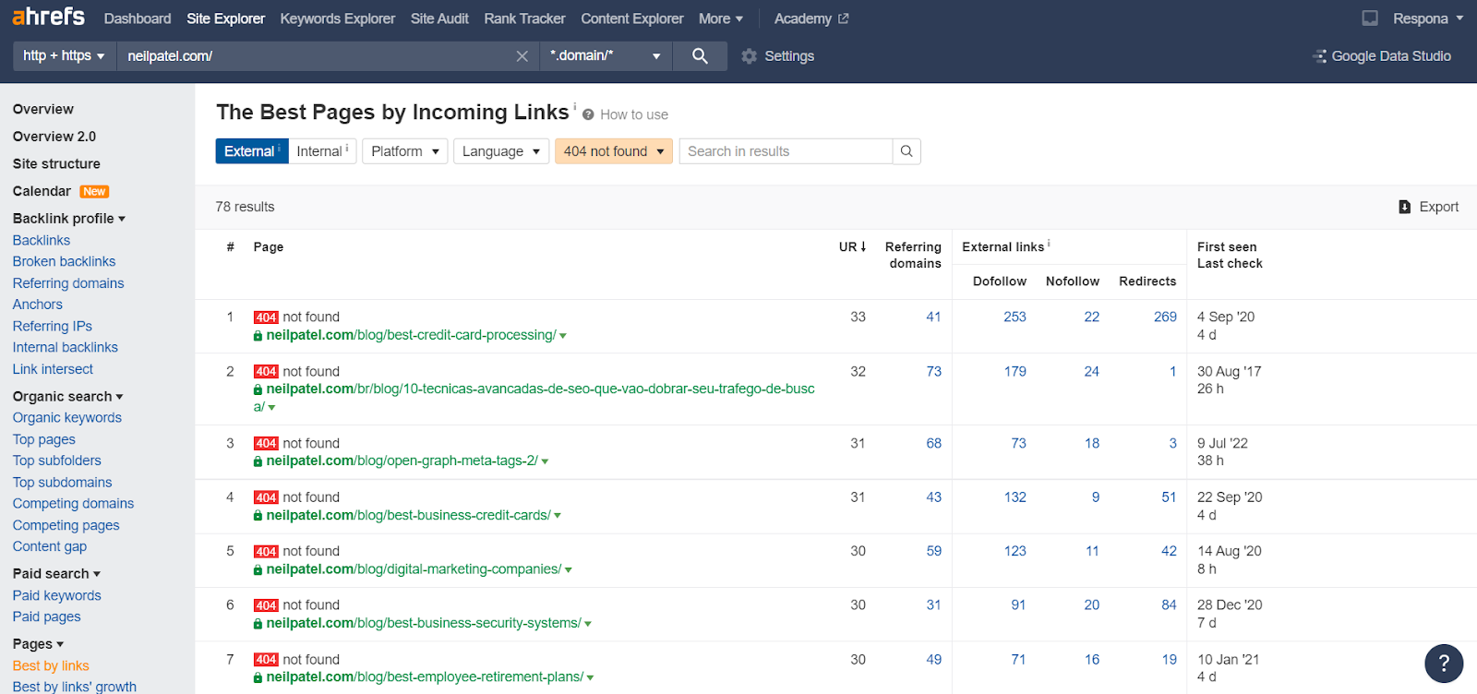Click the notifications monitor icon beside Respona
Viewport: 1477px width, 694px height.
click(1370, 18)
